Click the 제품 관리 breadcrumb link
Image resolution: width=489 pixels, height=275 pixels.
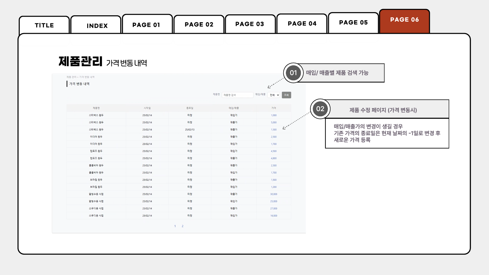click(x=71, y=77)
